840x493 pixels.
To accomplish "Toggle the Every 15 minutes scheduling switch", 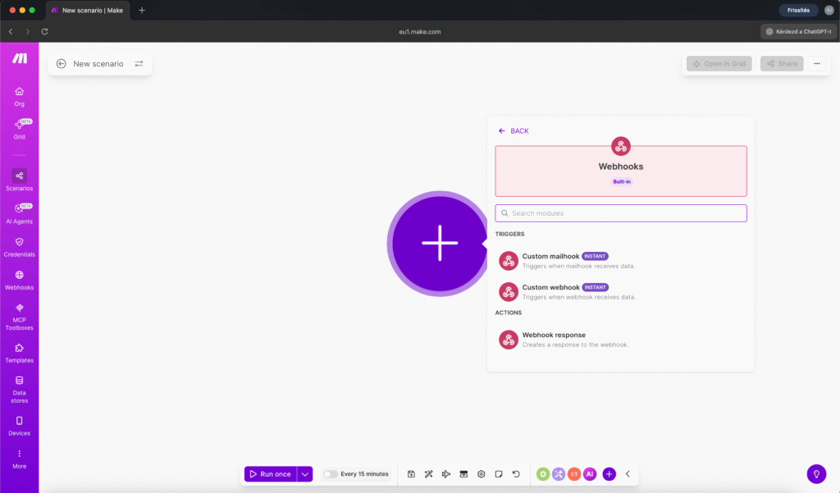I will click(330, 473).
